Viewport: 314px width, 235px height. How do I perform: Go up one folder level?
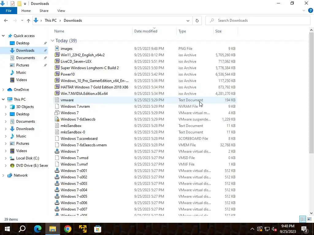[x=29, y=21]
